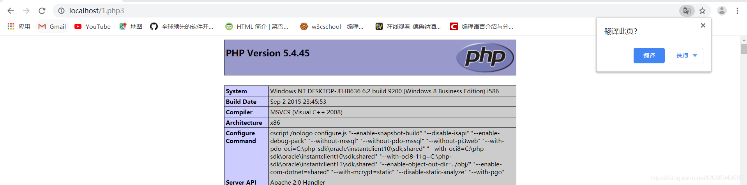
Task: Click the Server API row label
Action: pyautogui.click(x=241, y=182)
